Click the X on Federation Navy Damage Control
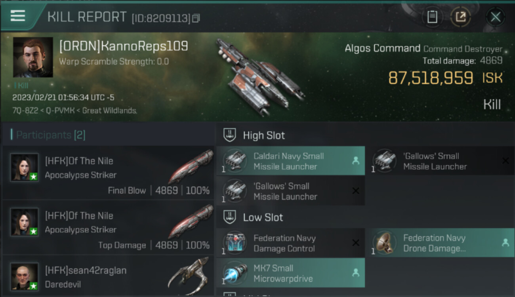 tap(356, 243)
